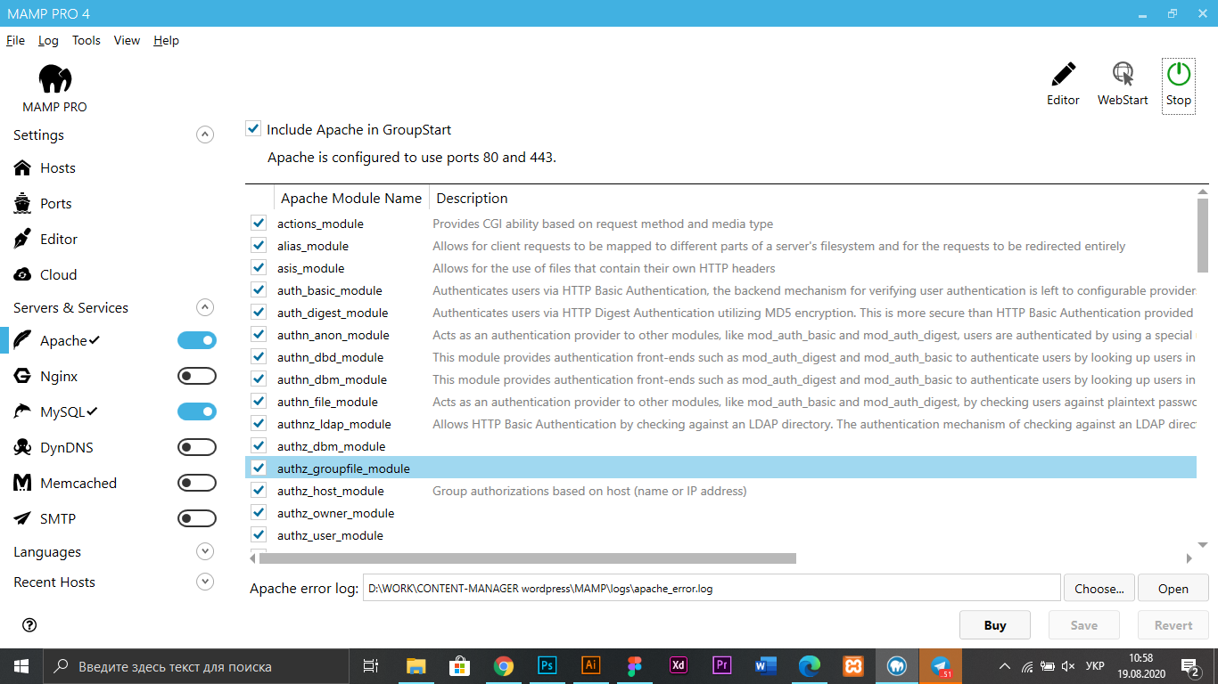Viewport: 1218px width, 684px height.
Task: Turn on the Nginx switch
Action: [x=197, y=376]
